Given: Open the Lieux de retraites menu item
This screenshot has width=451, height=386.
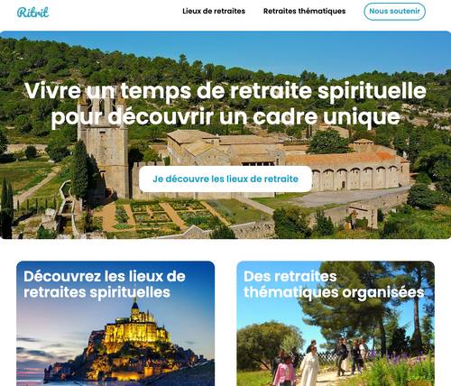Looking at the screenshot, I should [214, 11].
